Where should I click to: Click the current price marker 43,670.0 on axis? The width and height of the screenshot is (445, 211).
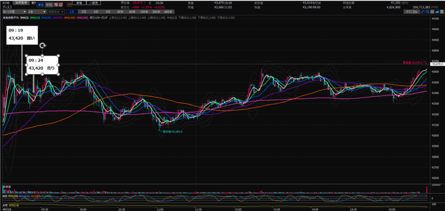(x=437, y=64)
